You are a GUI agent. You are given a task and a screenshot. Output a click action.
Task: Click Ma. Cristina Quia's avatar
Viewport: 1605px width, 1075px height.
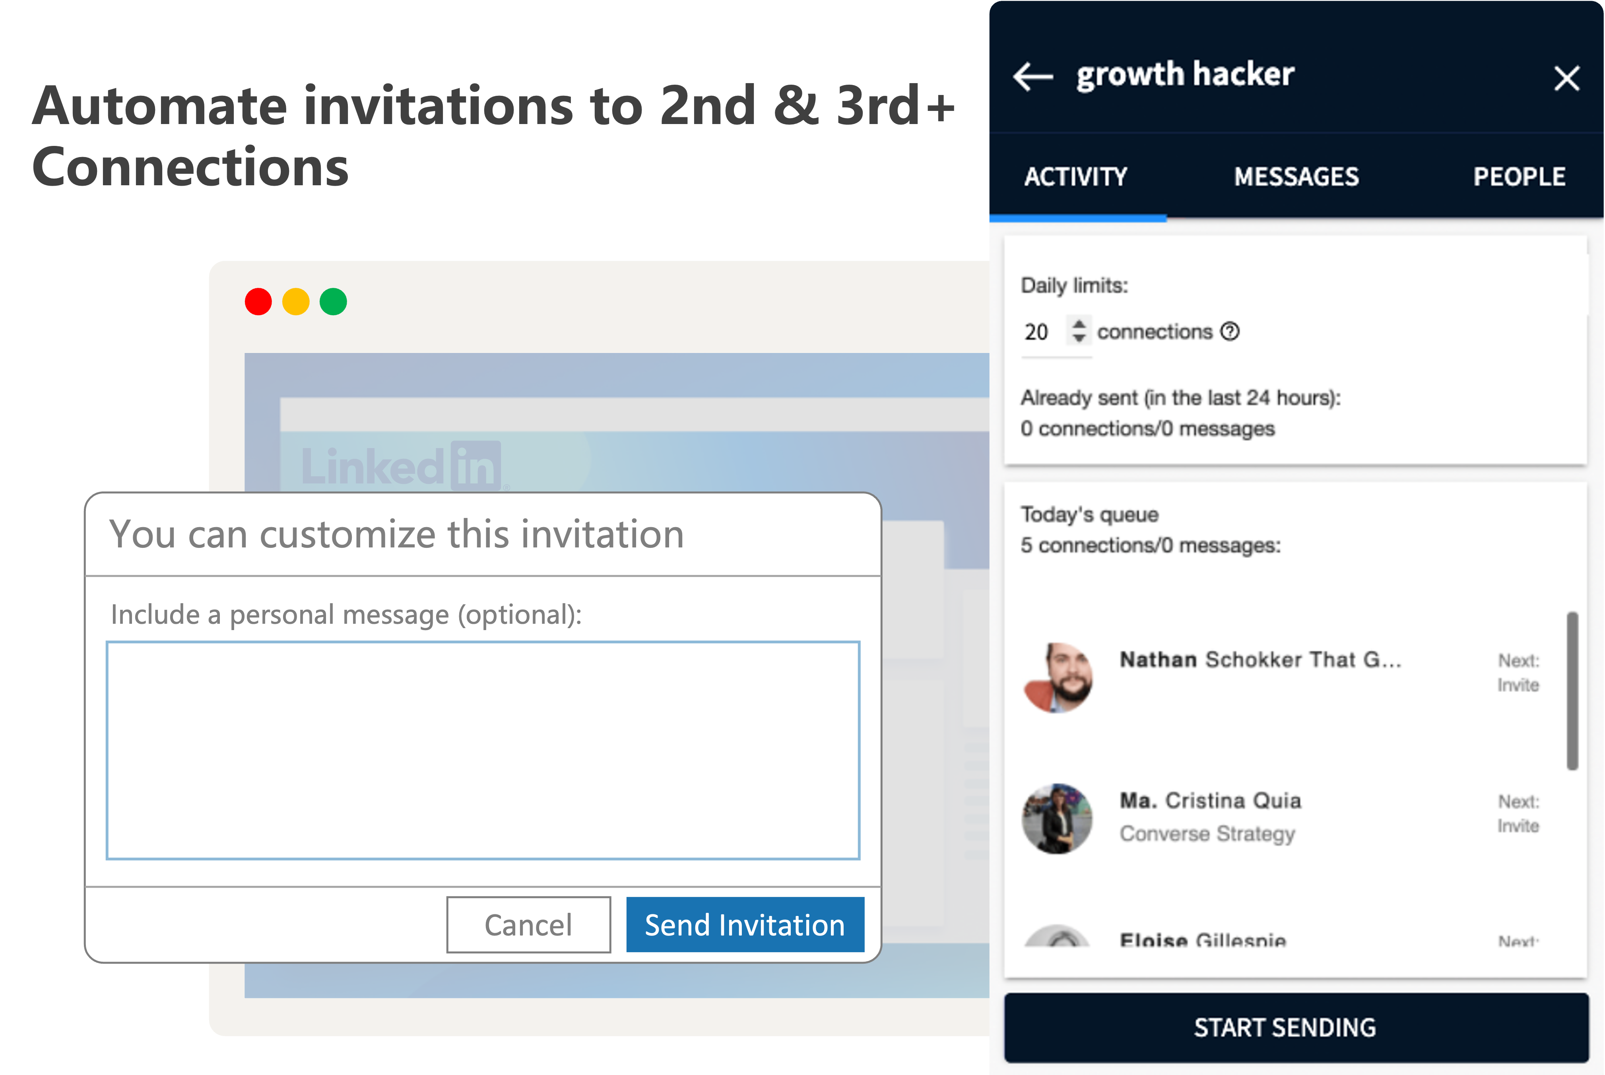coord(1057,819)
